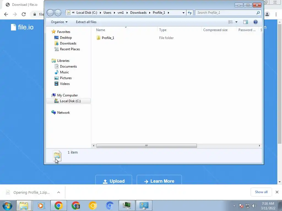Open Recent Places in sidebar
This screenshot has width=282, height=211.
click(70, 49)
